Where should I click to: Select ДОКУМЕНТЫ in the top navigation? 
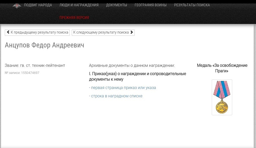(x=117, y=5)
